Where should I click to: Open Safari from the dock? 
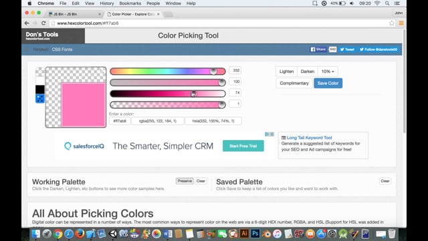coord(69,234)
